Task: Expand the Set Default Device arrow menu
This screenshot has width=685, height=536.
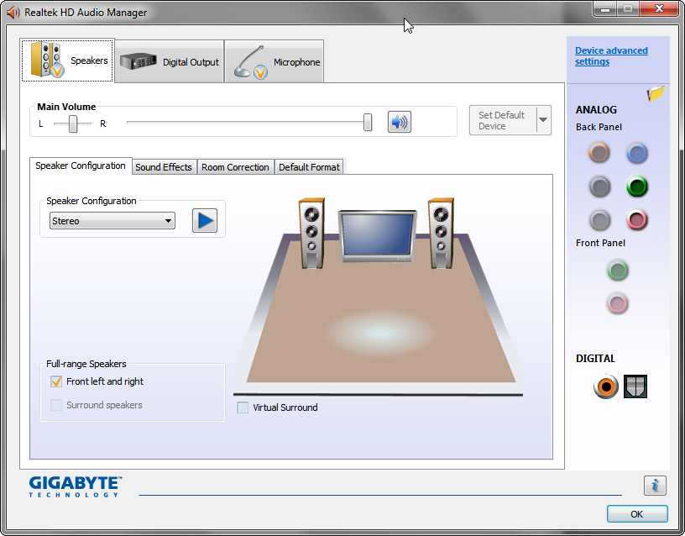Action: [x=543, y=120]
